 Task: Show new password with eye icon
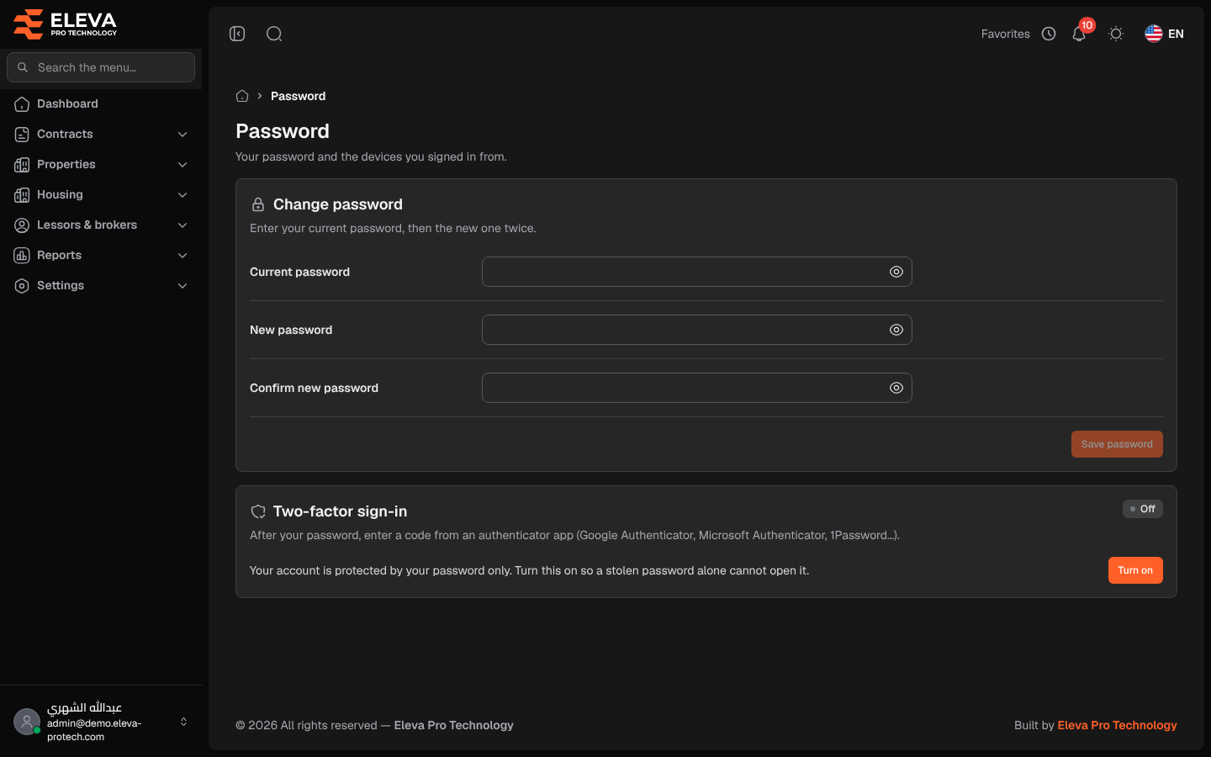(896, 330)
